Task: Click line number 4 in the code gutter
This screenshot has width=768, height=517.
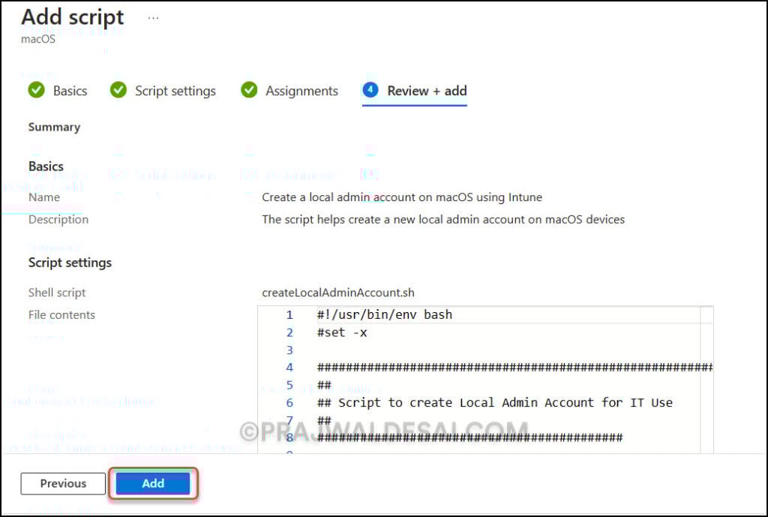Action: [x=289, y=368]
